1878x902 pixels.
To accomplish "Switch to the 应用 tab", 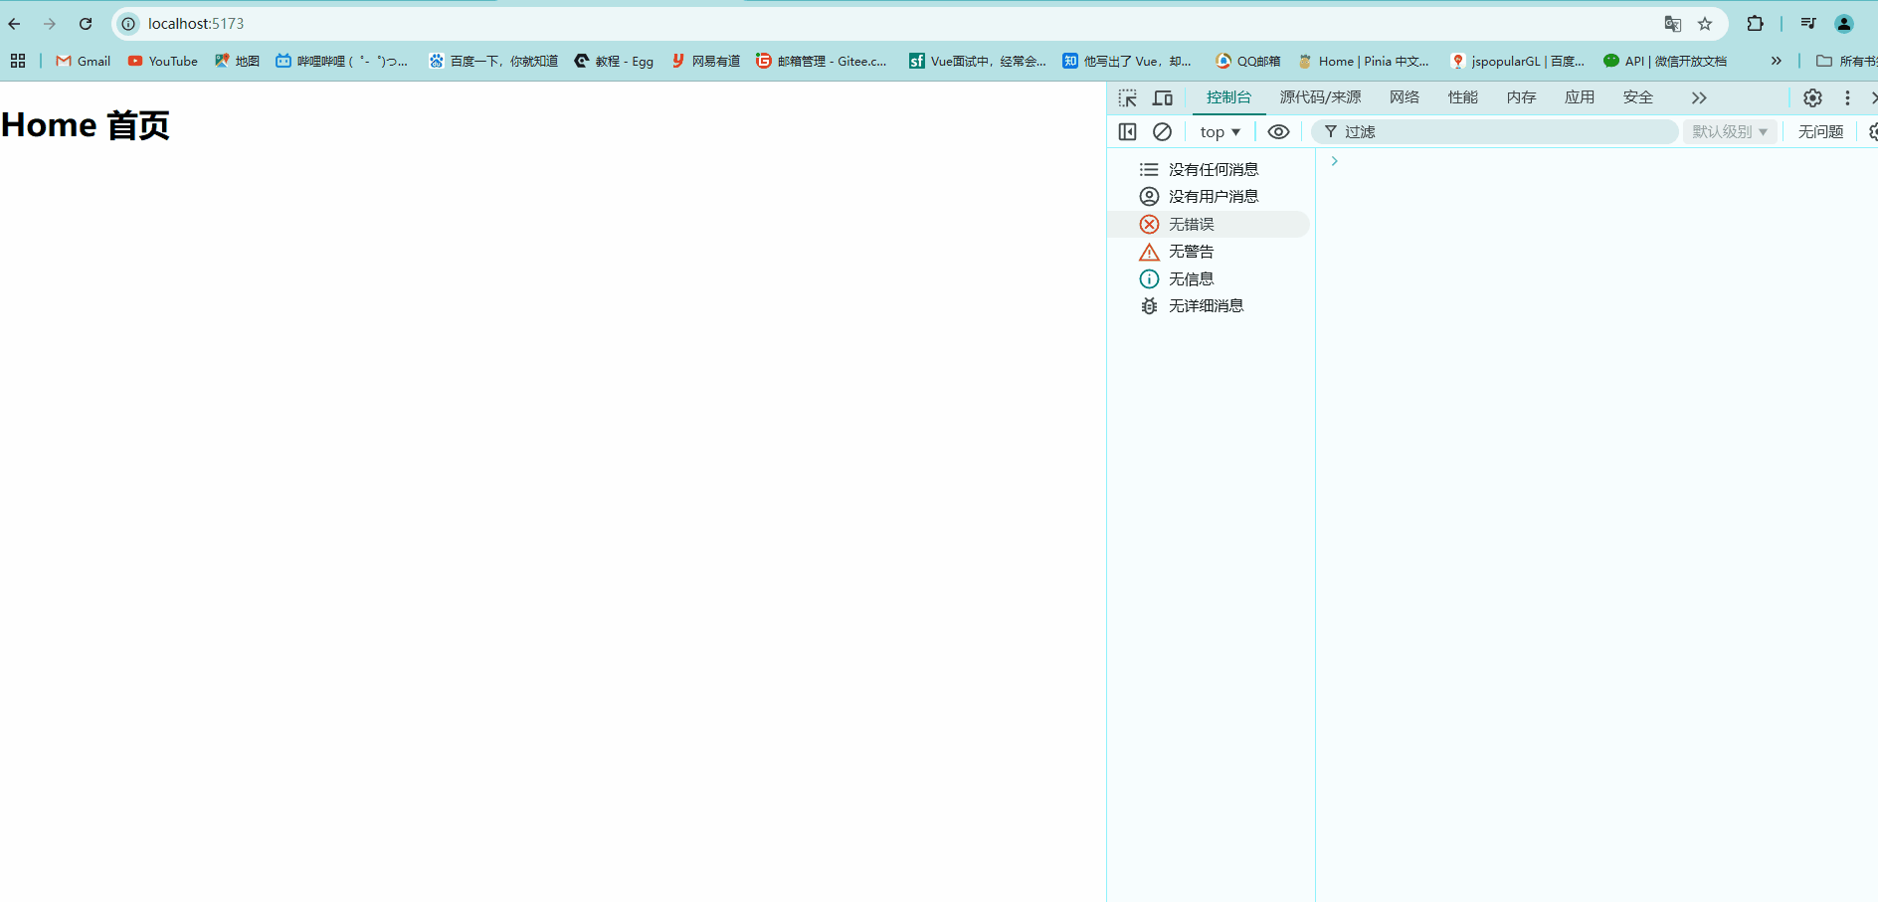I will [x=1580, y=97].
